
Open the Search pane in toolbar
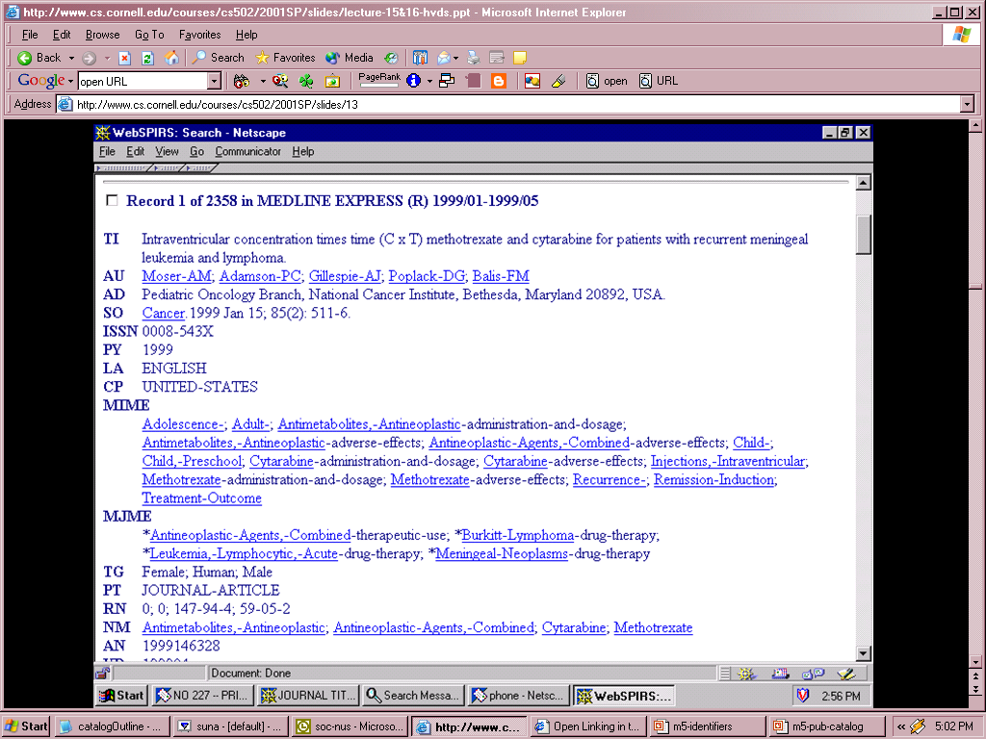click(218, 58)
